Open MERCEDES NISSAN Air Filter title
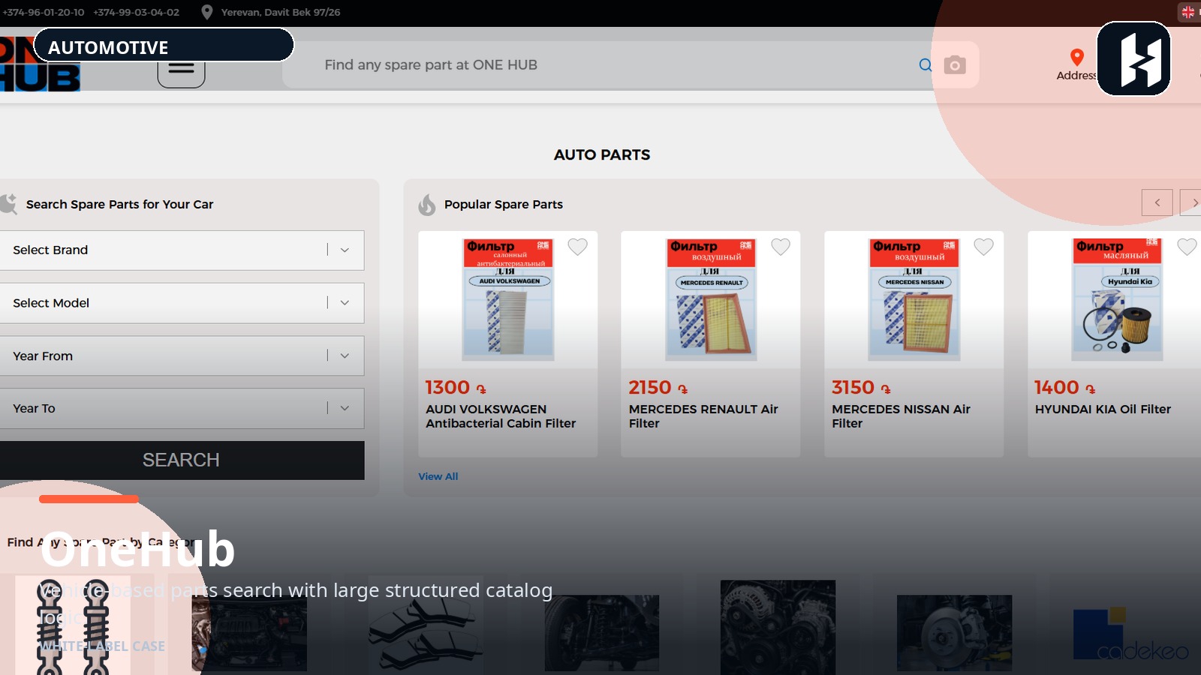Image resolution: width=1201 pixels, height=675 pixels. point(901,416)
